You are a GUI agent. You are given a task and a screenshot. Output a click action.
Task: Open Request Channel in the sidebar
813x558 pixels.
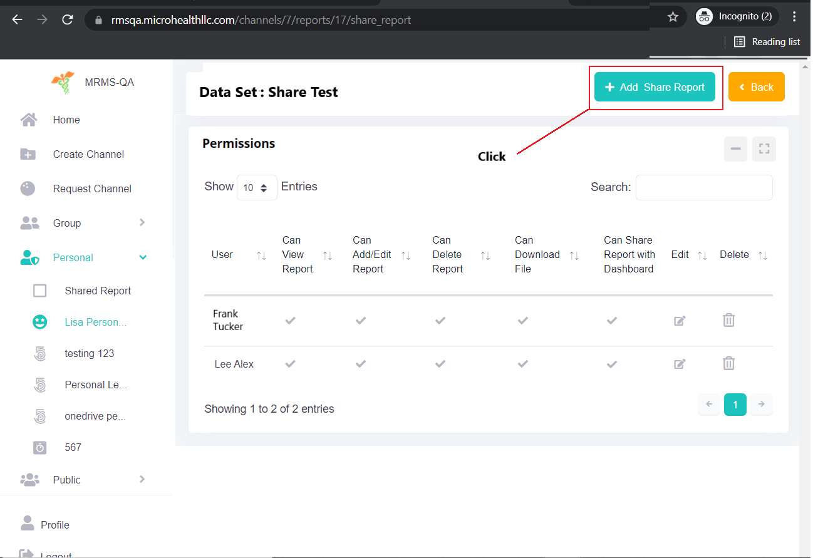(92, 189)
